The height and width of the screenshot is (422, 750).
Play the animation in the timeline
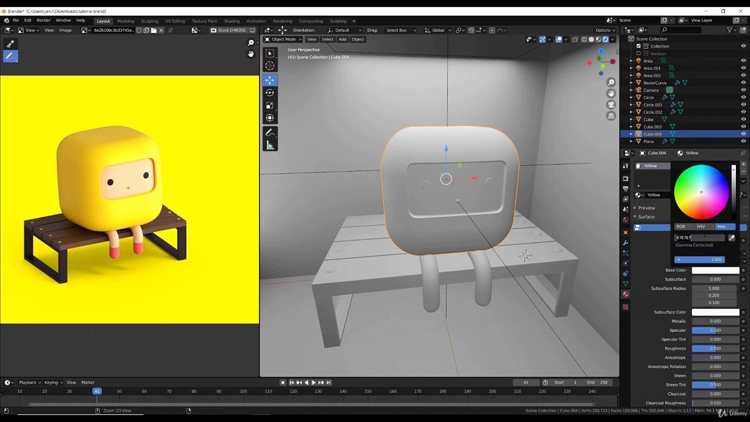pos(313,383)
